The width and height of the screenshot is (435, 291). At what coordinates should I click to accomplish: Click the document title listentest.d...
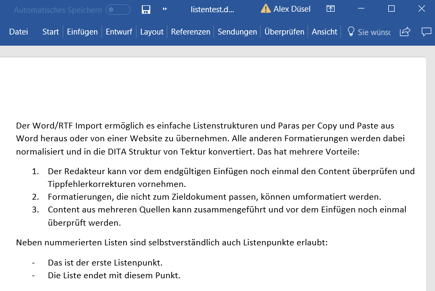(x=212, y=9)
